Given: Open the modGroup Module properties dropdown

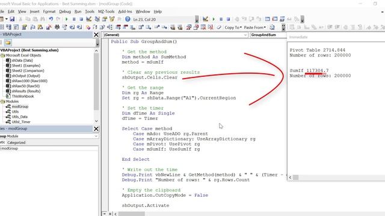Looking at the screenshot, I should point(49,136).
